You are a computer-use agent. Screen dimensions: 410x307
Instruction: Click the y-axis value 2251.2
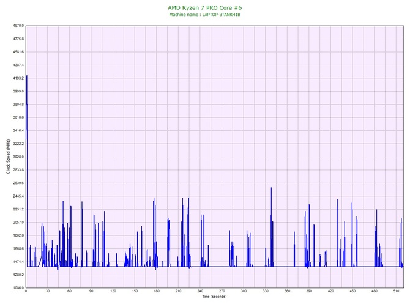18,209
